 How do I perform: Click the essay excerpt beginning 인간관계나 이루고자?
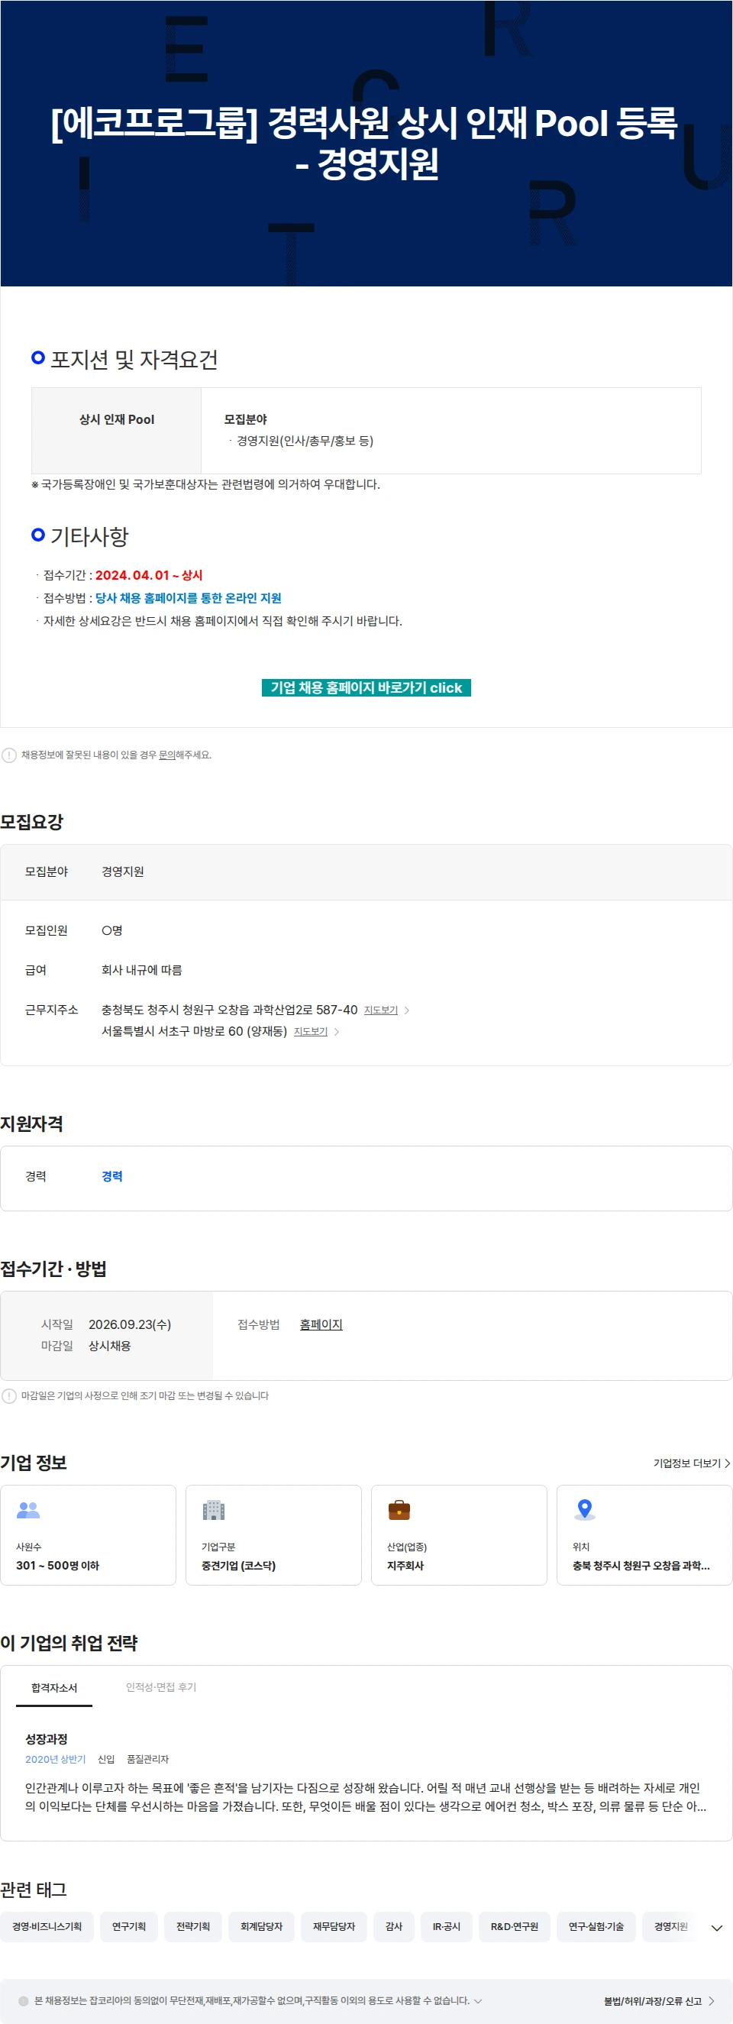coord(365,1797)
